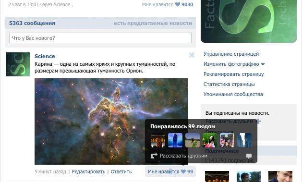Image resolution: width=302 pixels, height=182 pixels.
Task: Click the Что у Вас нового? field
Action: (100, 38)
